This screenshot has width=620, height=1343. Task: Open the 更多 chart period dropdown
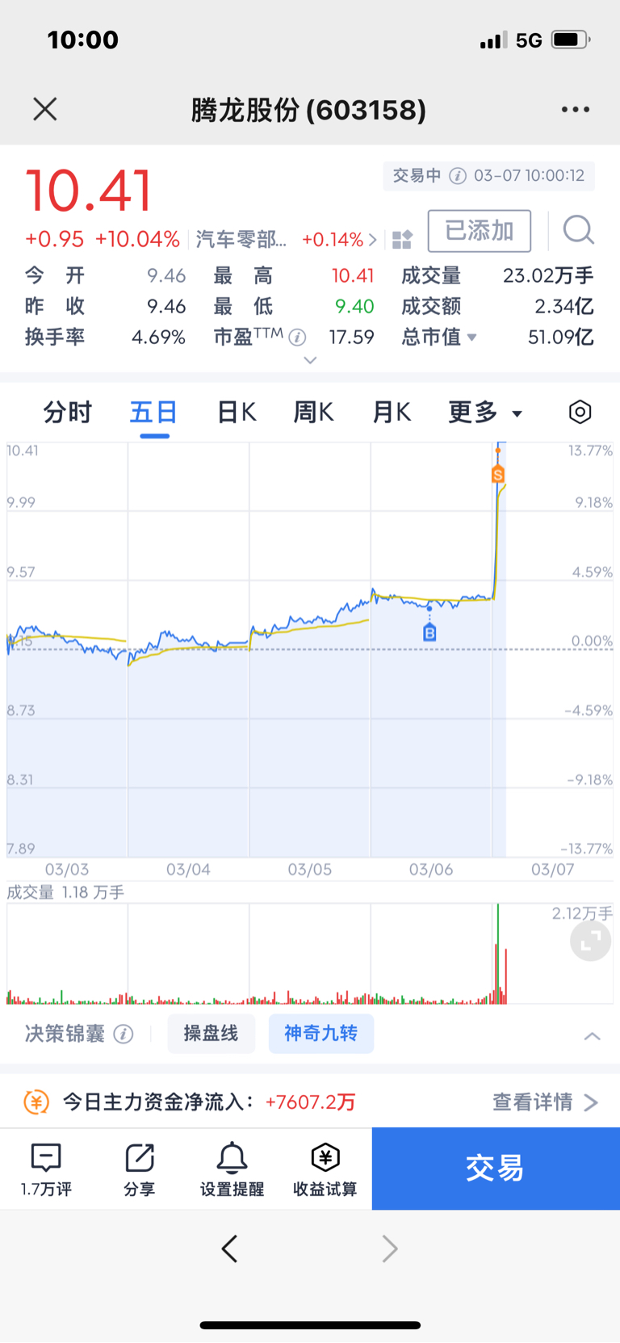[x=485, y=412]
